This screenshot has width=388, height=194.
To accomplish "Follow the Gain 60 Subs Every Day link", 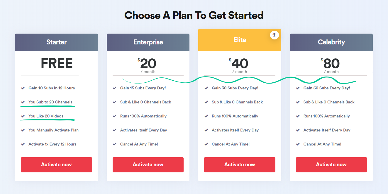I will (x=327, y=88).
